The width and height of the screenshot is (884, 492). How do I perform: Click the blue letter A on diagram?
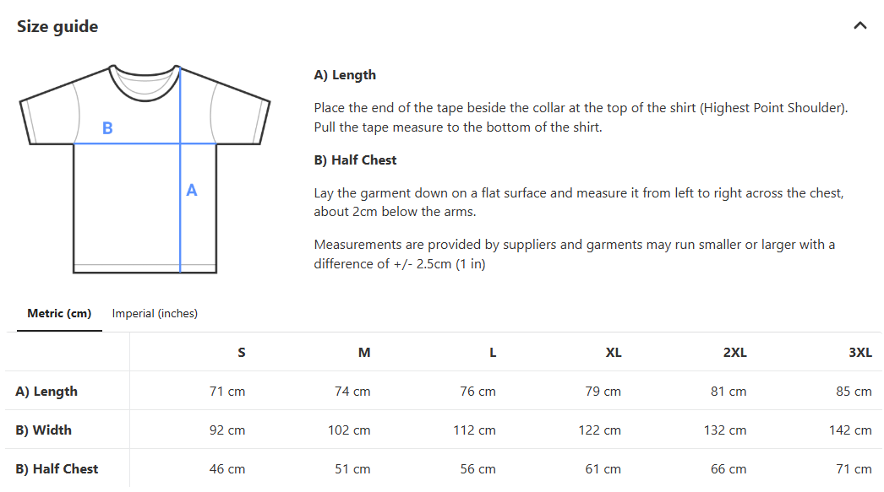coord(192,190)
